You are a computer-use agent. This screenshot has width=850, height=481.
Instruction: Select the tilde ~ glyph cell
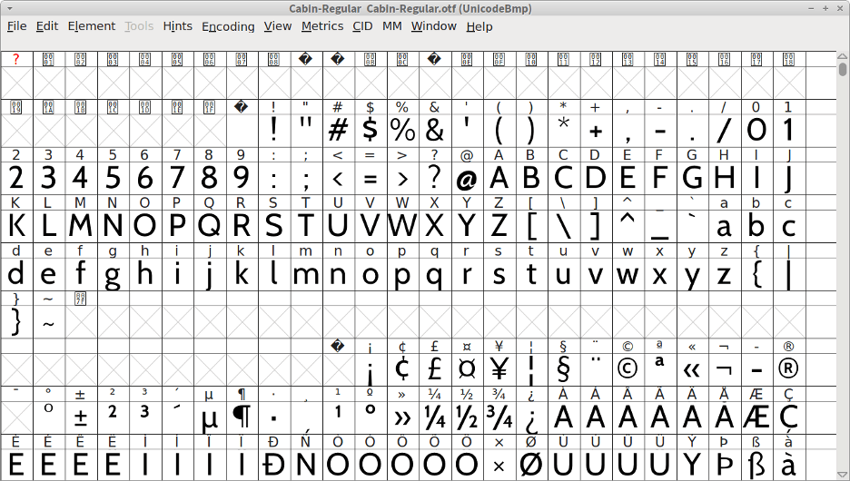click(49, 321)
